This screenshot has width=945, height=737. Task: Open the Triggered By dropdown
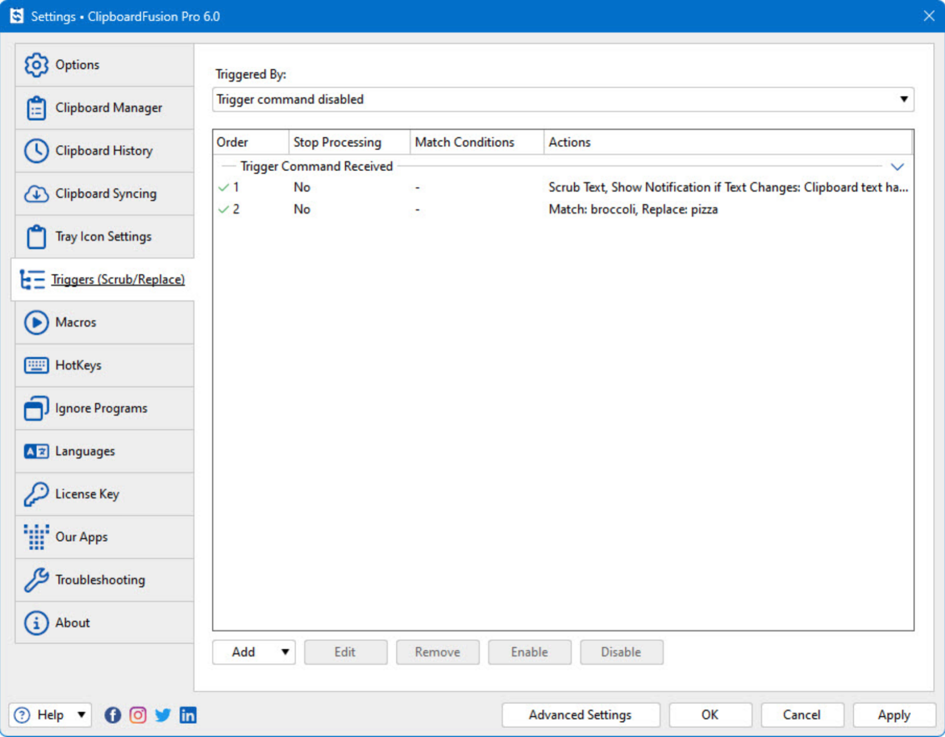pyautogui.click(x=563, y=99)
